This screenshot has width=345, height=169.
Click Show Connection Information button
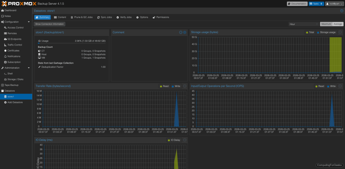tap(50, 24)
